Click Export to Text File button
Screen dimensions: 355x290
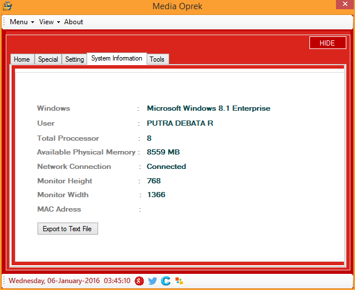[68, 229]
